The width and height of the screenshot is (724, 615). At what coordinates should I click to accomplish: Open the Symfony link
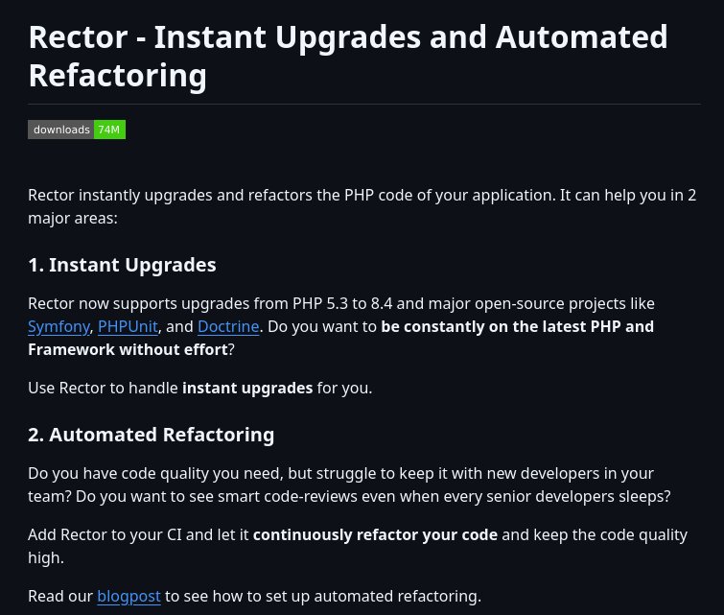click(x=58, y=326)
